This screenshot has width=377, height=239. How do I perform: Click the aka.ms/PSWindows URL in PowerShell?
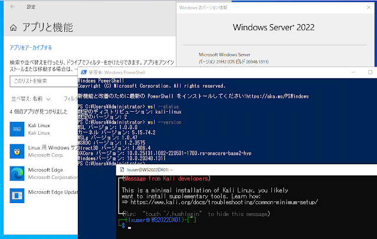277,96
